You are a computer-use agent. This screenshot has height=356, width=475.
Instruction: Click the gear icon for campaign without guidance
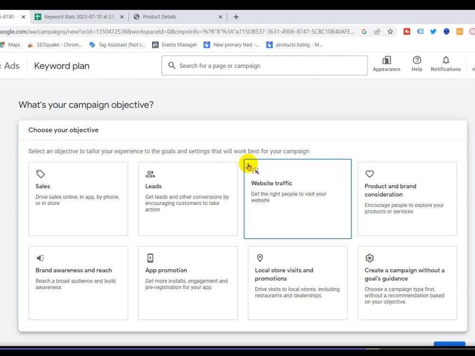[370, 258]
